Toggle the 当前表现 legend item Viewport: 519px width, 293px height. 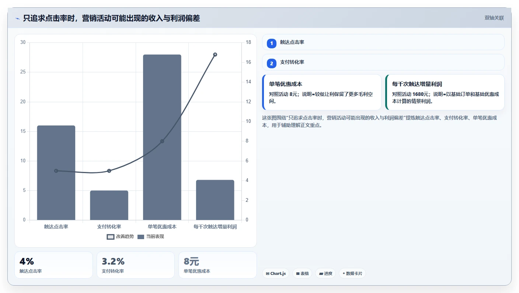tap(151, 237)
